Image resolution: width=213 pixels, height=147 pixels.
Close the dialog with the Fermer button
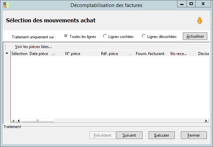(x=194, y=135)
